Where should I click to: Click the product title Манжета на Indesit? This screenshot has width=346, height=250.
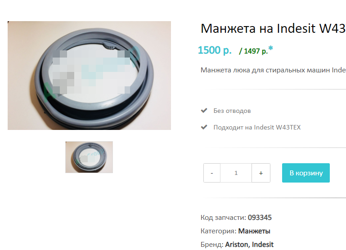click(x=273, y=28)
